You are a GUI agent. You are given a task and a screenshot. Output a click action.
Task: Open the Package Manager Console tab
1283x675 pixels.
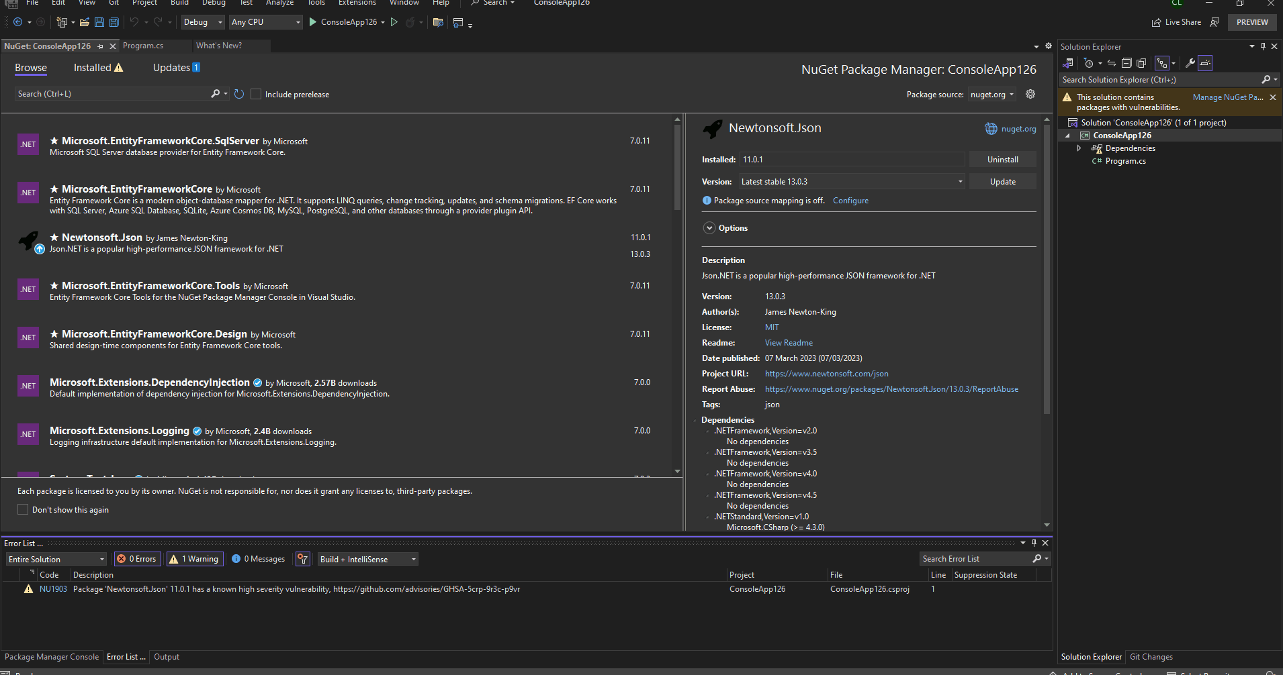pyautogui.click(x=52, y=657)
